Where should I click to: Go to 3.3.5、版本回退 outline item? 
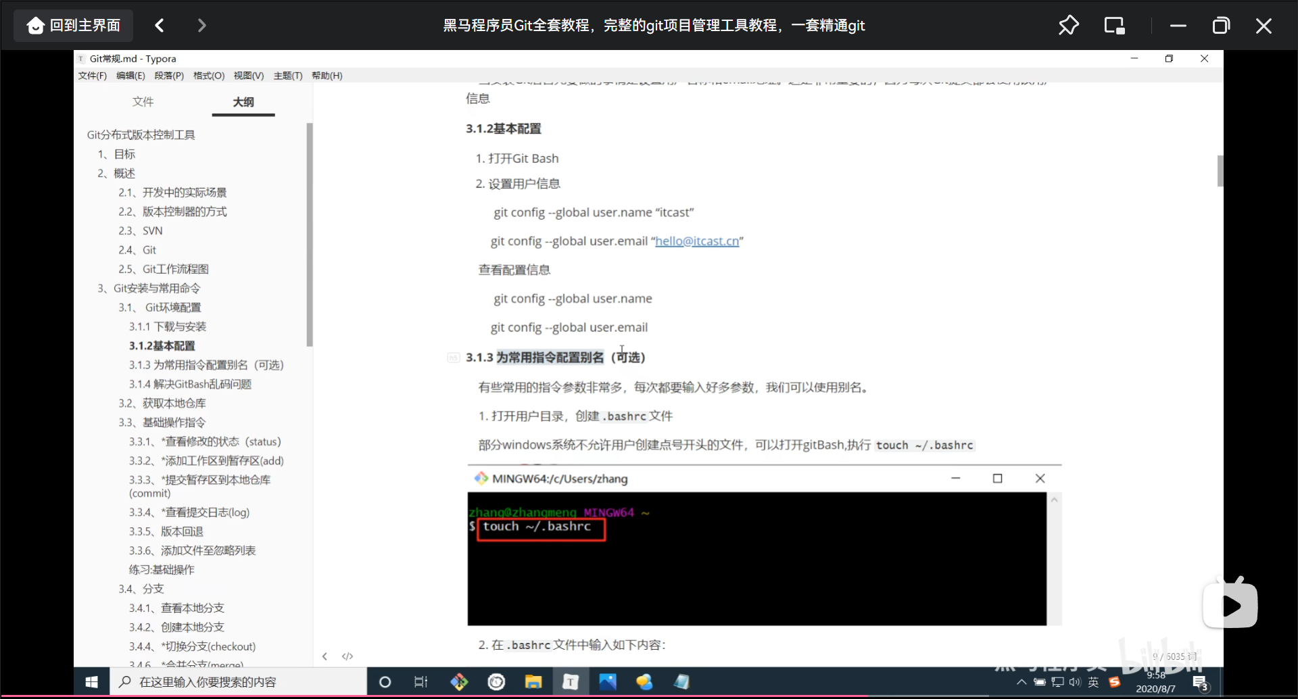(x=166, y=531)
